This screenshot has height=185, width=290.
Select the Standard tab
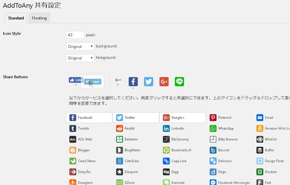[16, 18]
